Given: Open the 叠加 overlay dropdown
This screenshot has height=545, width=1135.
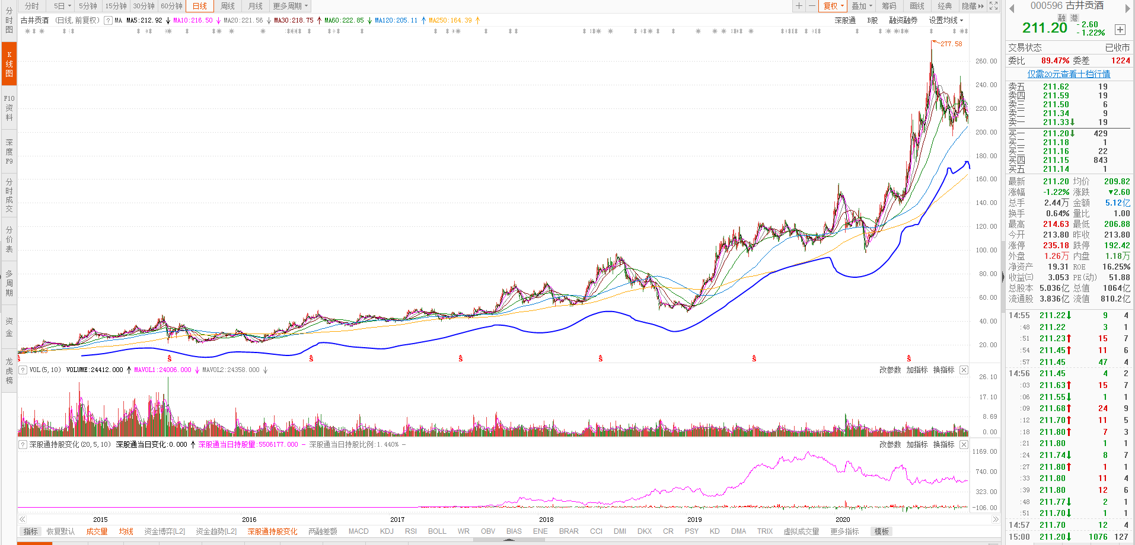Looking at the screenshot, I should [862, 6].
